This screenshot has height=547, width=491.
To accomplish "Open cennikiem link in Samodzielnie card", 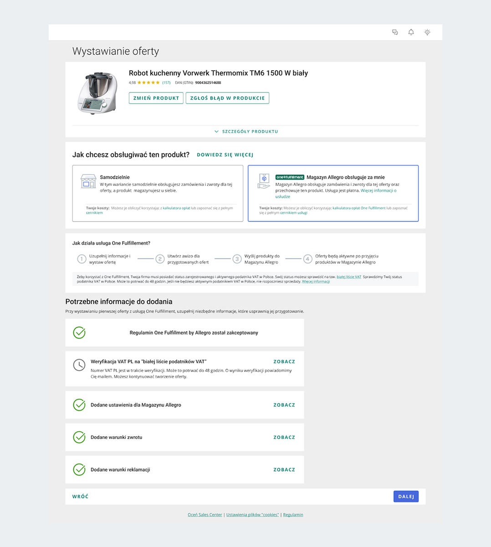I will point(94,213).
